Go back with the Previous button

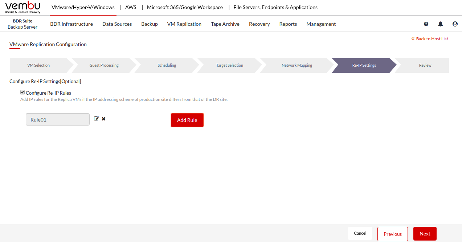pos(392,234)
